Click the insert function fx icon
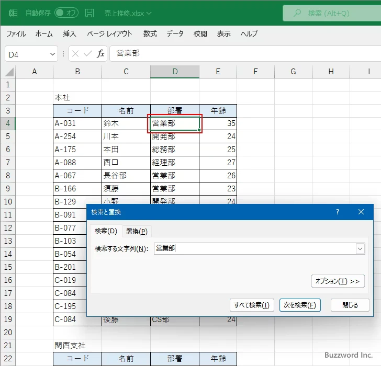Screen dimensions: 381x366 pyautogui.click(x=100, y=53)
